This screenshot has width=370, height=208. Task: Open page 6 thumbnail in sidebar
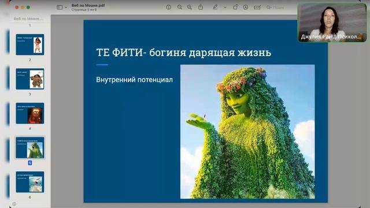(30, 182)
